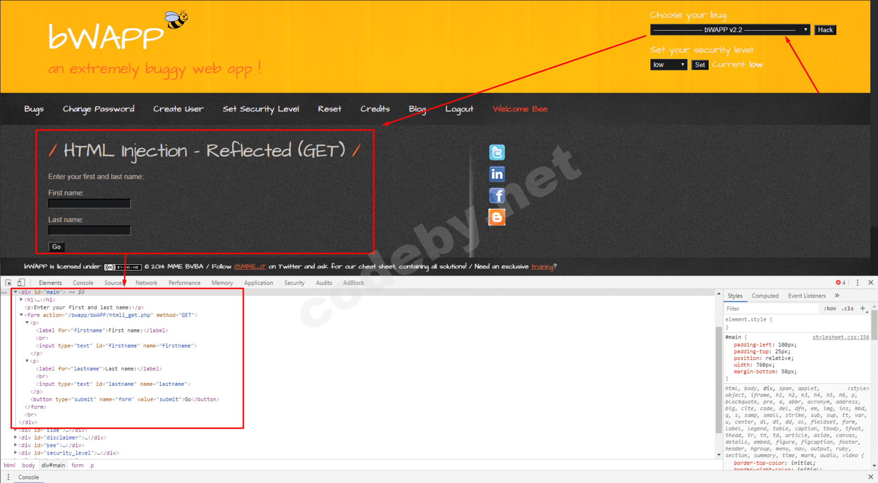Click the Set security level button
This screenshot has width=878, height=483.
click(x=700, y=65)
